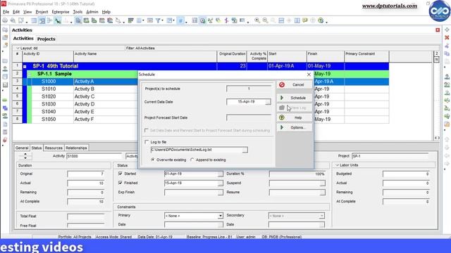
Task: Open the Layout: dd options arrow
Action: (18, 48)
